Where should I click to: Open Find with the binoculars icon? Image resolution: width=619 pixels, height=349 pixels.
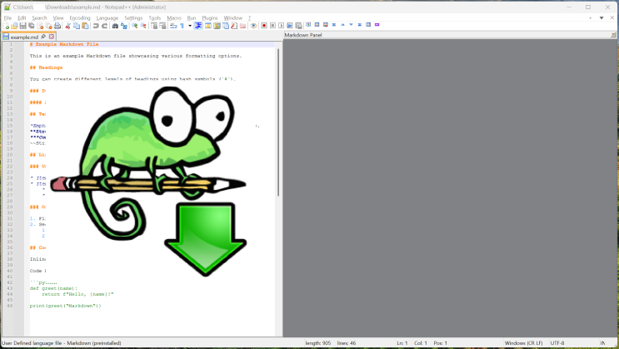click(115, 26)
